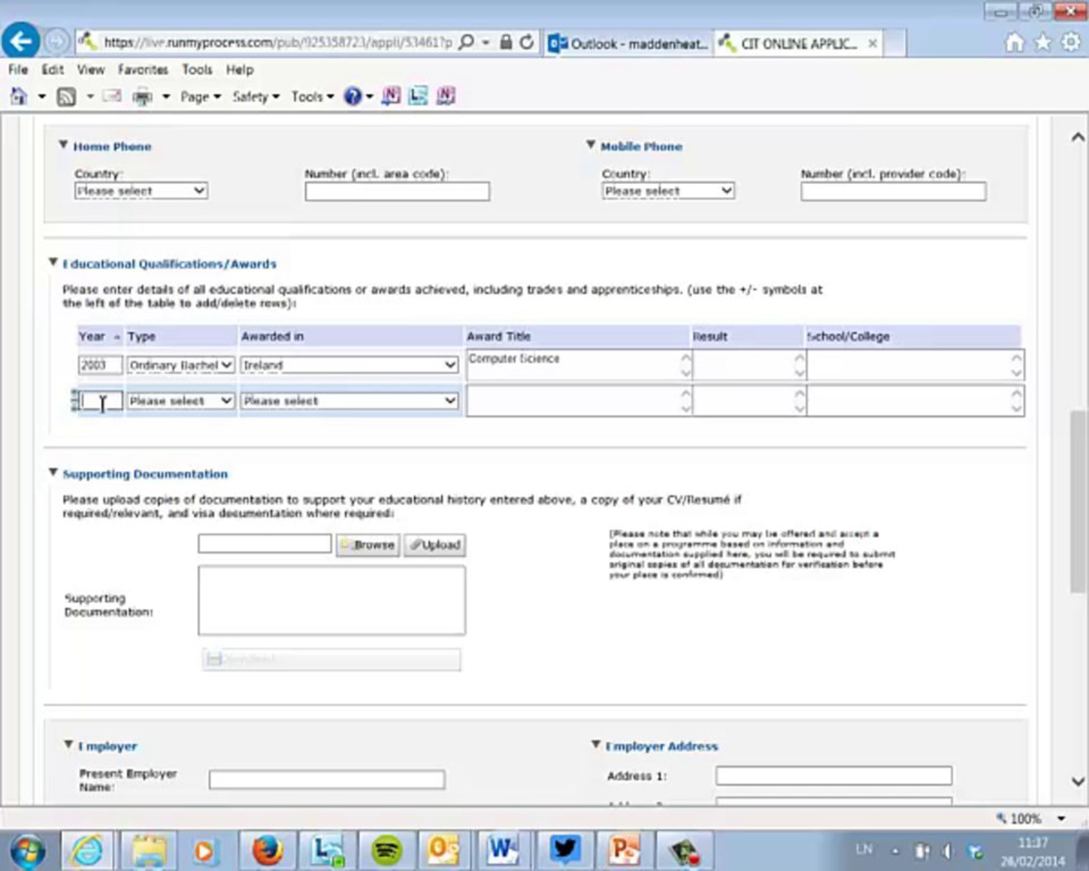Open Spotify from the taskbar
The height and width of the screenshot is (871, 1089).
coord(387,850)
